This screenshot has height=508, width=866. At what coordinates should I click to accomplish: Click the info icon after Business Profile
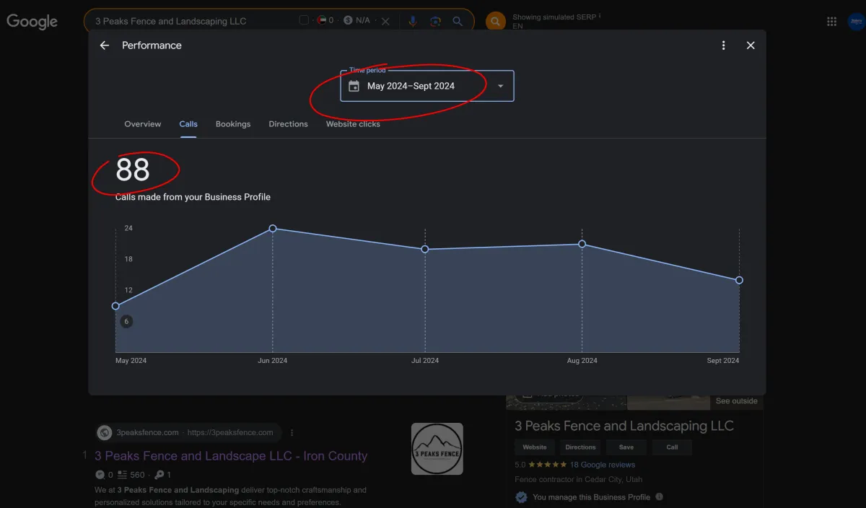[659, 496]
